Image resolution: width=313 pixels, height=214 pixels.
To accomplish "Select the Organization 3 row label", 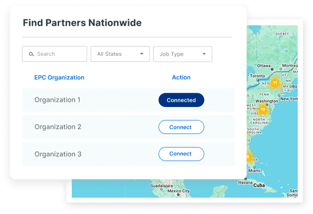I will point(58,154).
